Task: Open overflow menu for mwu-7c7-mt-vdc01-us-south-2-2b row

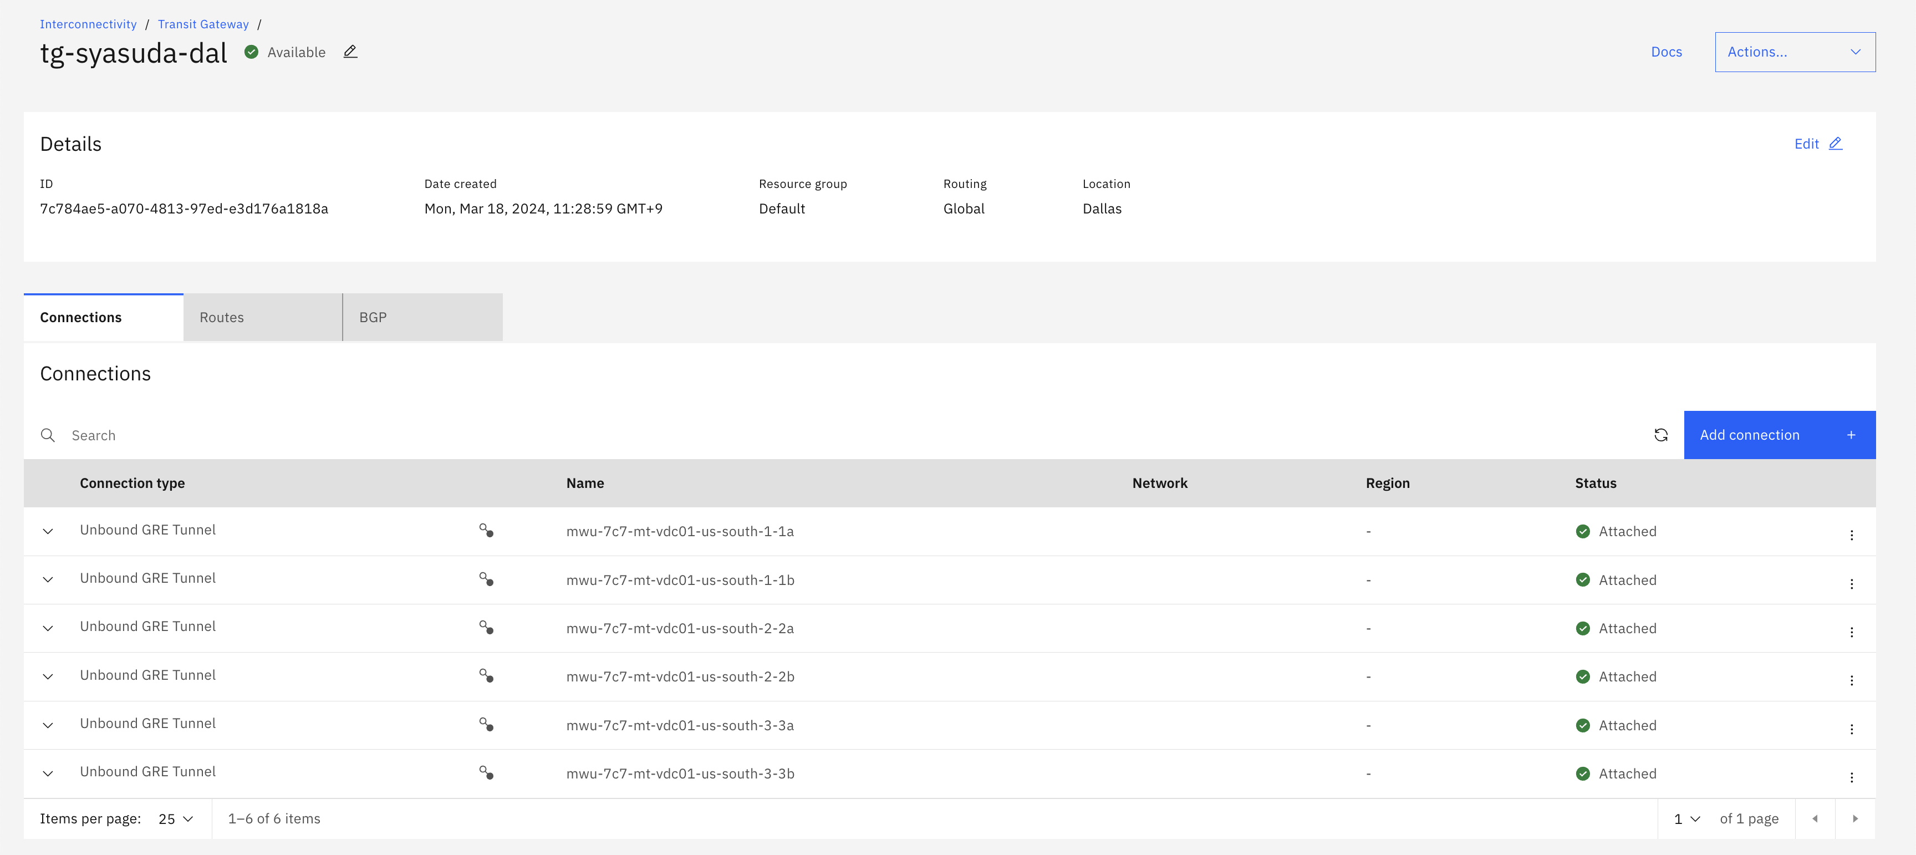Action: (1851, 679)
